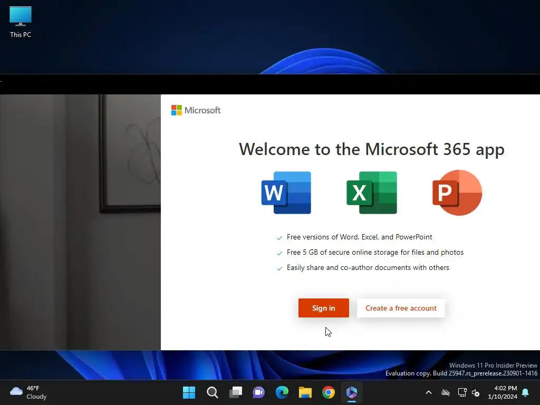
Task: Expand the hidden system tray icons chevron
Action: tap(429, 392)
